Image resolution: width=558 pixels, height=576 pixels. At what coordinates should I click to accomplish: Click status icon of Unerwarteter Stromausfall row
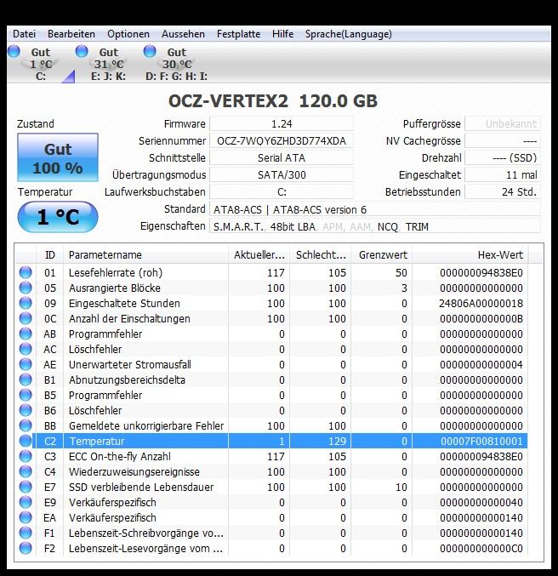[26, 364]
